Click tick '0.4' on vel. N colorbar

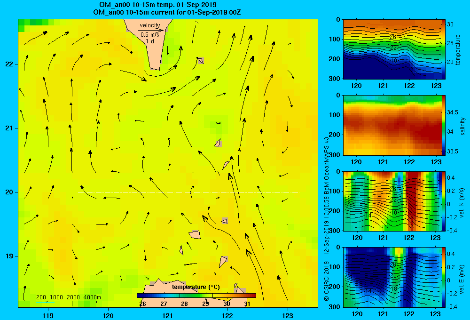[451, 178]
